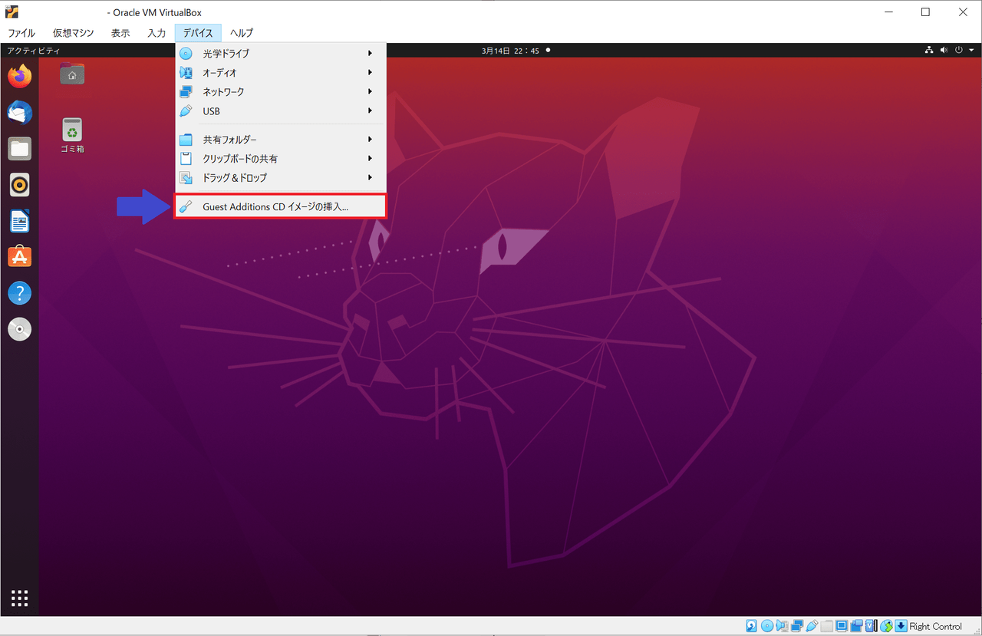Open Thunderbird mail in the dock
Viewport: 982px width, 636px height.
pyautogui.click(x=19, y=113)
